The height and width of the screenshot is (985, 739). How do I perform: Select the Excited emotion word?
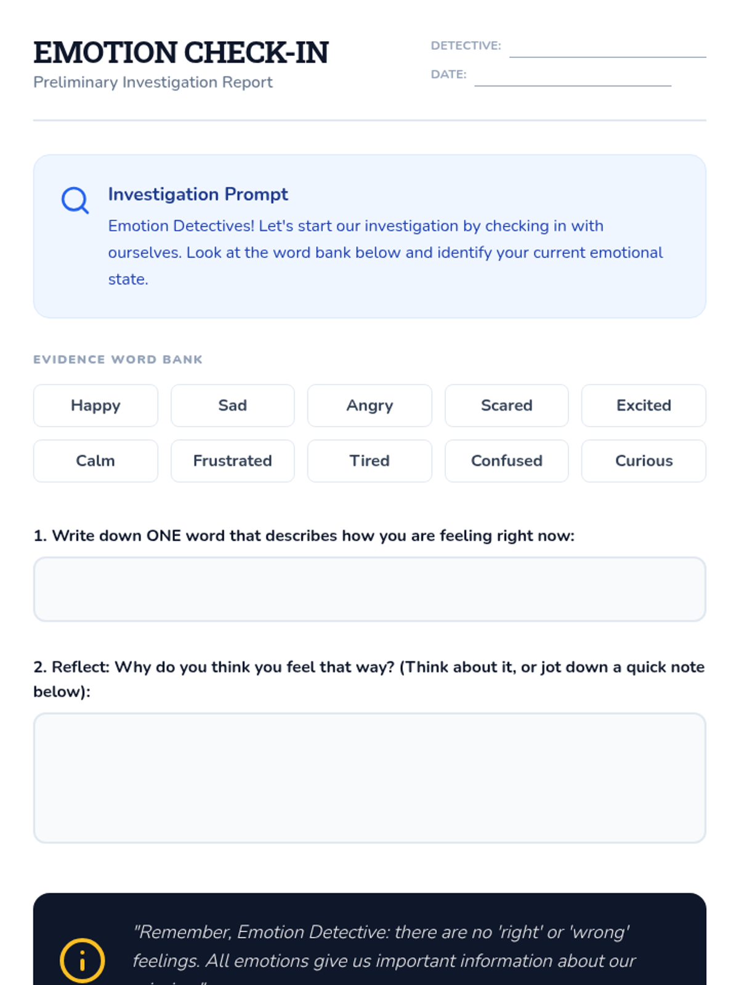pos(644,406)
